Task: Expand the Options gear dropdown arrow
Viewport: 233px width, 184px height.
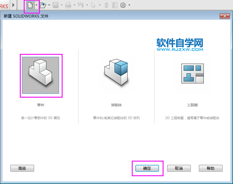Action: coord(129,5)
